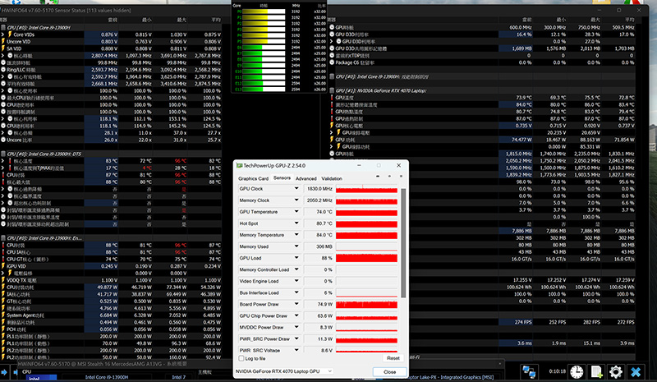
Task: Click the lightning icon beside VDDQ TX row
Action: (3, 280)
